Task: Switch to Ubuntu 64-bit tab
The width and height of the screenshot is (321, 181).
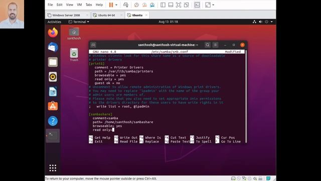Action: point(106,15)
